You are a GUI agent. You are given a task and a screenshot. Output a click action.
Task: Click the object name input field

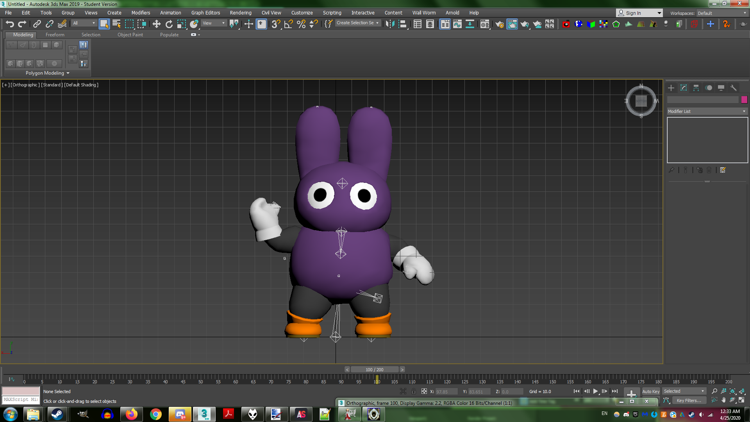pyautogui.click(x=703, y=100)
